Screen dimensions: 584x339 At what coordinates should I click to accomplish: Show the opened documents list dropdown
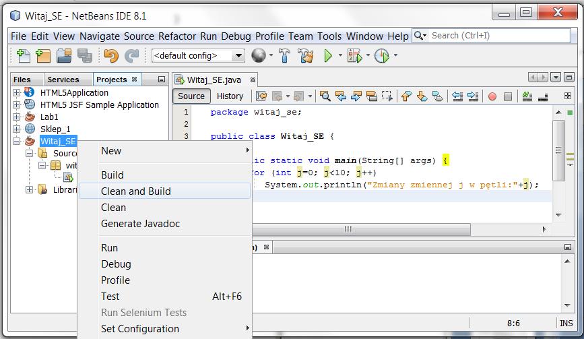point(556,78)
